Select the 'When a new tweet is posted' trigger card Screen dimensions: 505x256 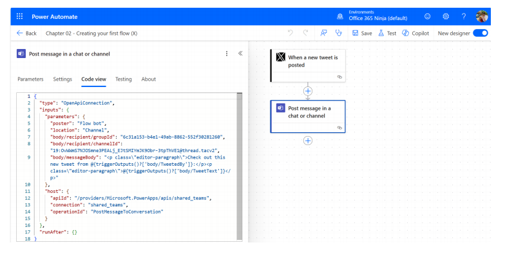[x=308, y=66]
